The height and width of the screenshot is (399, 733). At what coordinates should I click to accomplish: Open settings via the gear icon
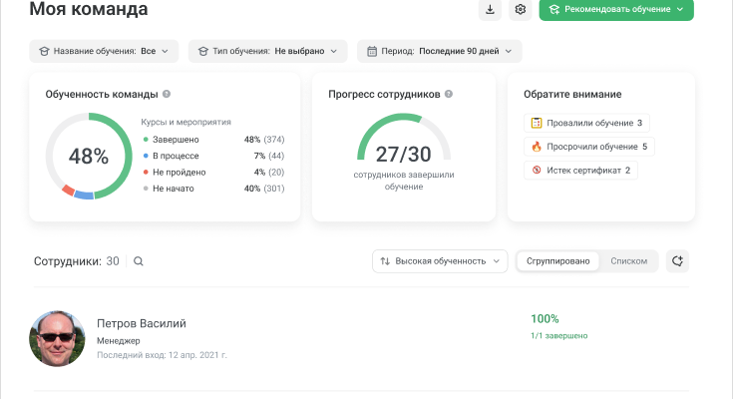tap(520, 10)
